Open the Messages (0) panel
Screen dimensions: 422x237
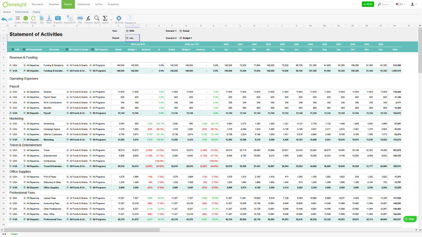(130, 19)
